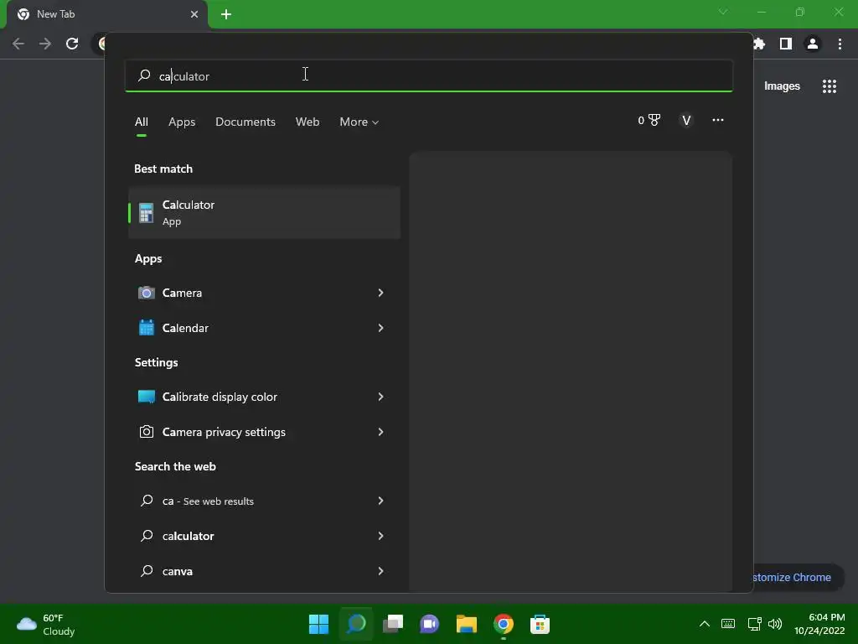Open the Calculator app best match
The image size is (858, 644).
(x=264, y=212)
